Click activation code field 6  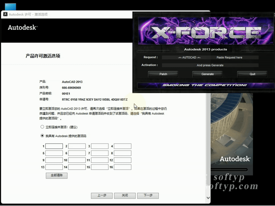click(x=77, y=153)
